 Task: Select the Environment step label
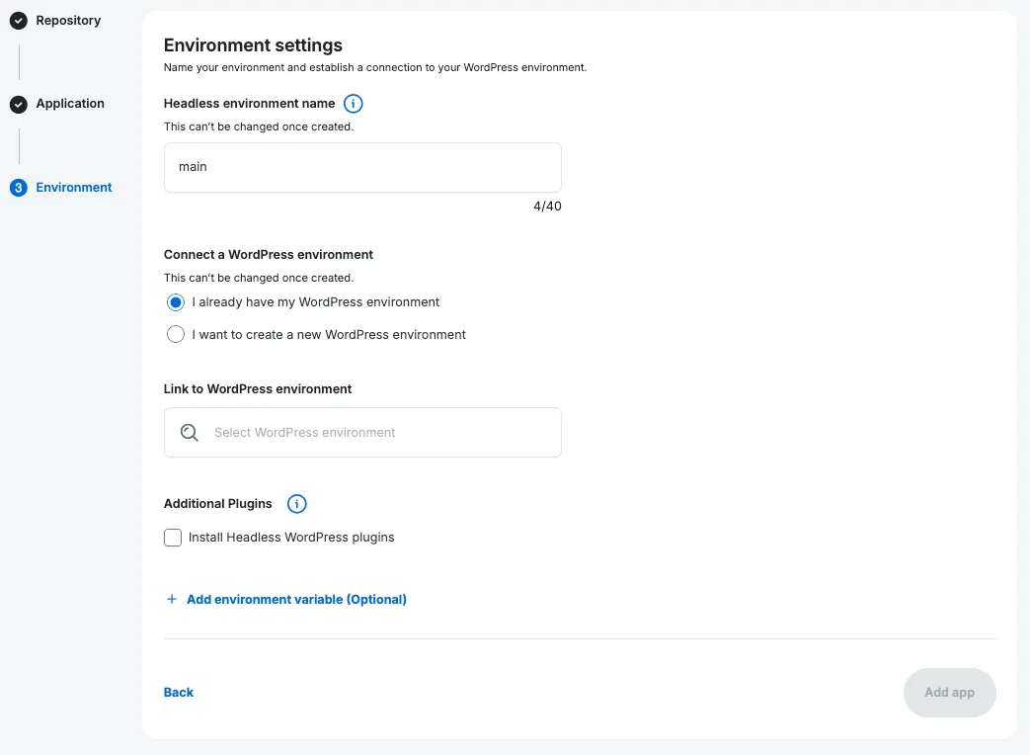click(74, 188)
